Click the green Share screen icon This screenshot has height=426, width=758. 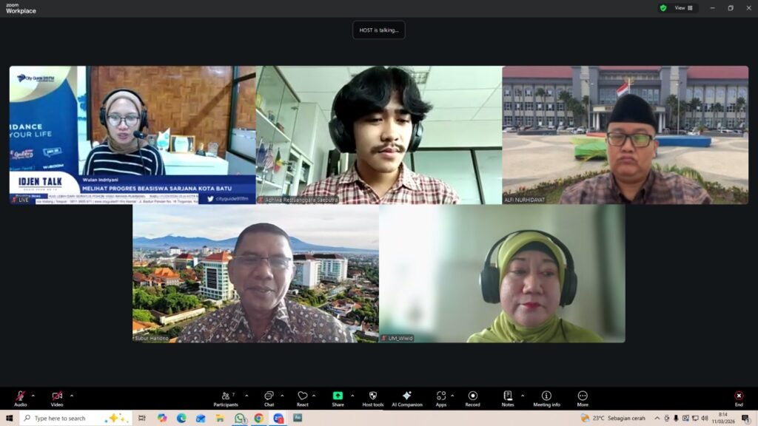[x=338, y=396]
